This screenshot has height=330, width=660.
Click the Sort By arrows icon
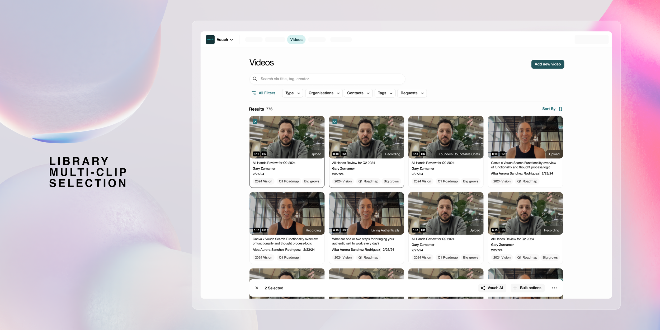tap(560, 109)
